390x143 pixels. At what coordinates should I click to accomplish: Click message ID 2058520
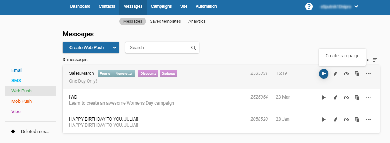point(259,119)
